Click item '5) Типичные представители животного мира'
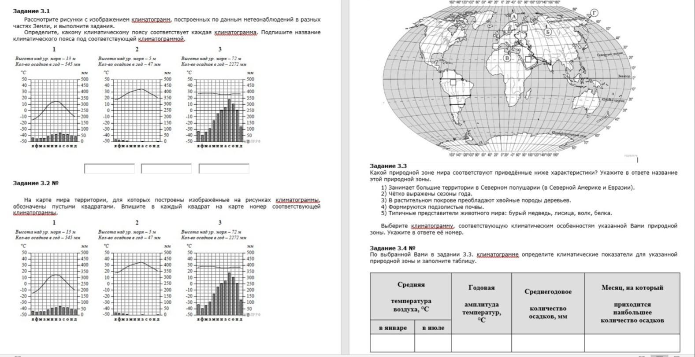 pyautogui.click(x=497, y=213)
